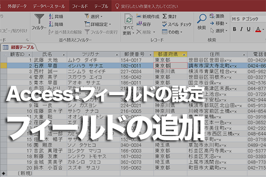Run スペル チェック
The width and height of the screenshot is (266, 177).
[176, 24]
